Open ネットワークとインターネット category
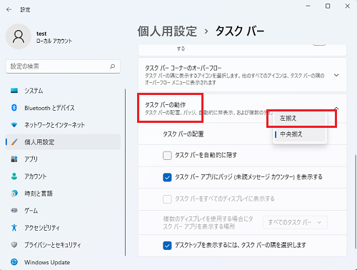 pos(63,125)
